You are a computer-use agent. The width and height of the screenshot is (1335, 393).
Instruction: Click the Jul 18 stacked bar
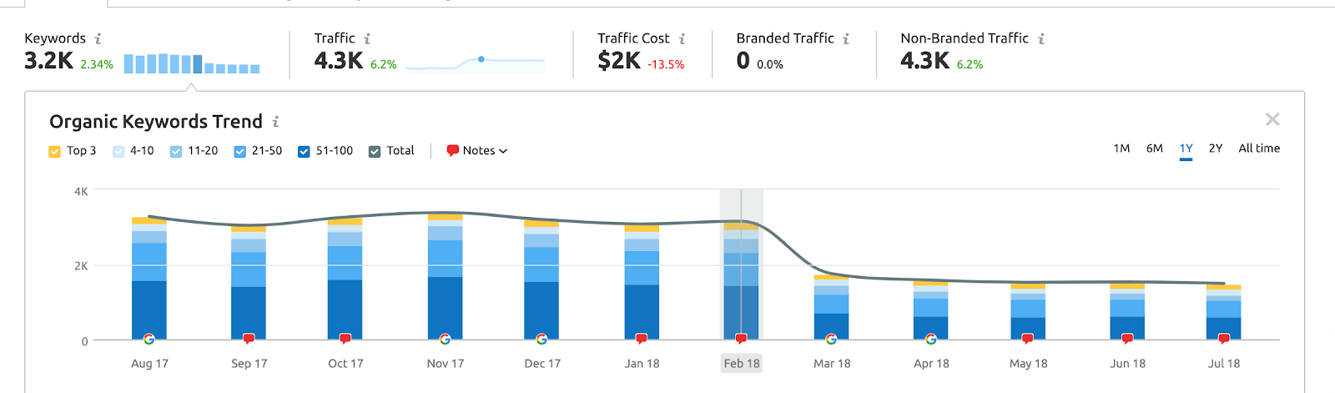[1224, 312]
